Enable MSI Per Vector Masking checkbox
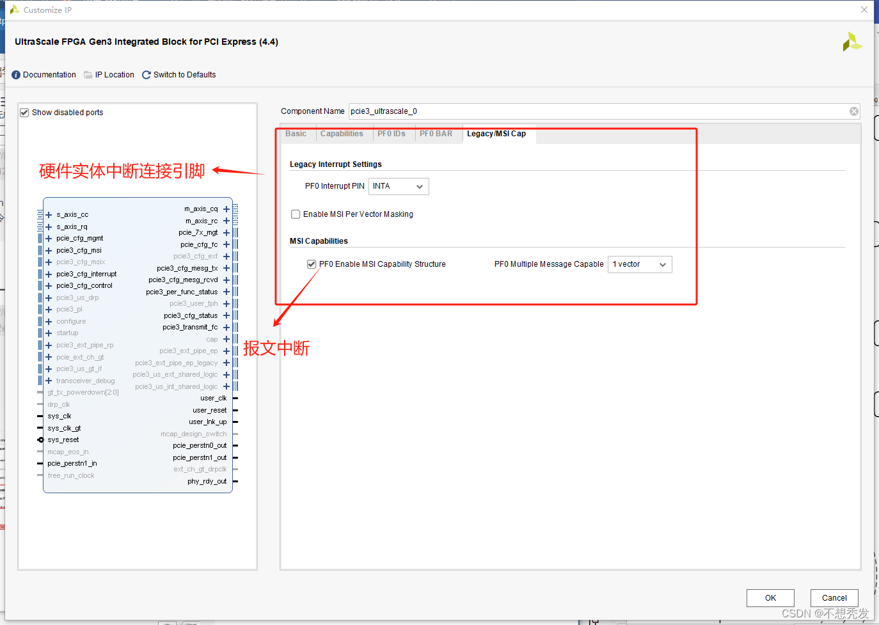Viewport: 879px width, 625px height. 296,214
